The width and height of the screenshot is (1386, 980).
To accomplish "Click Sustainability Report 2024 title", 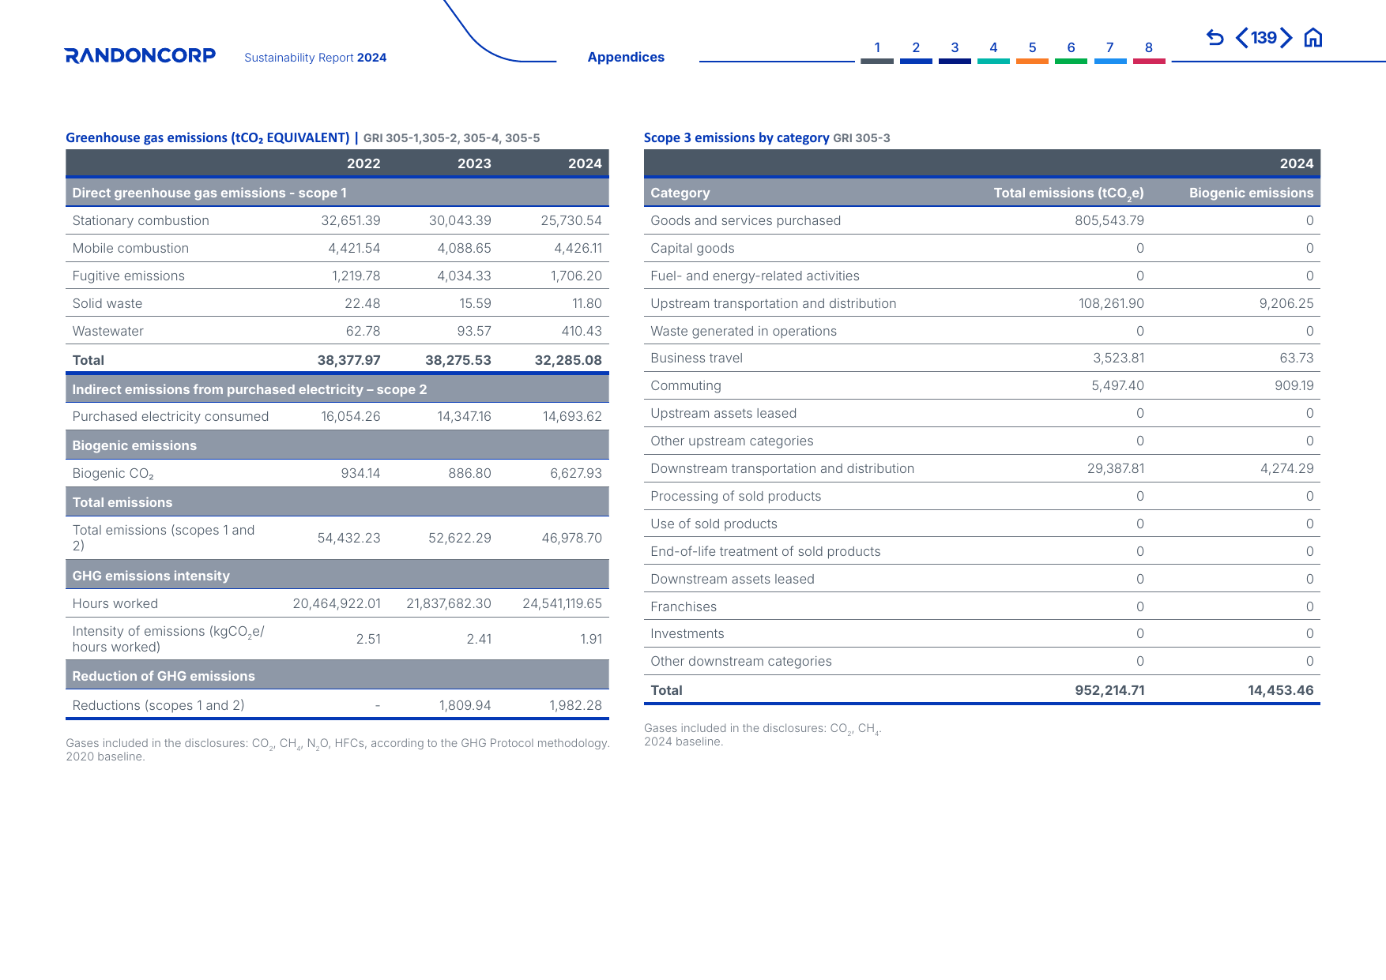I will [x=315, y=58].
